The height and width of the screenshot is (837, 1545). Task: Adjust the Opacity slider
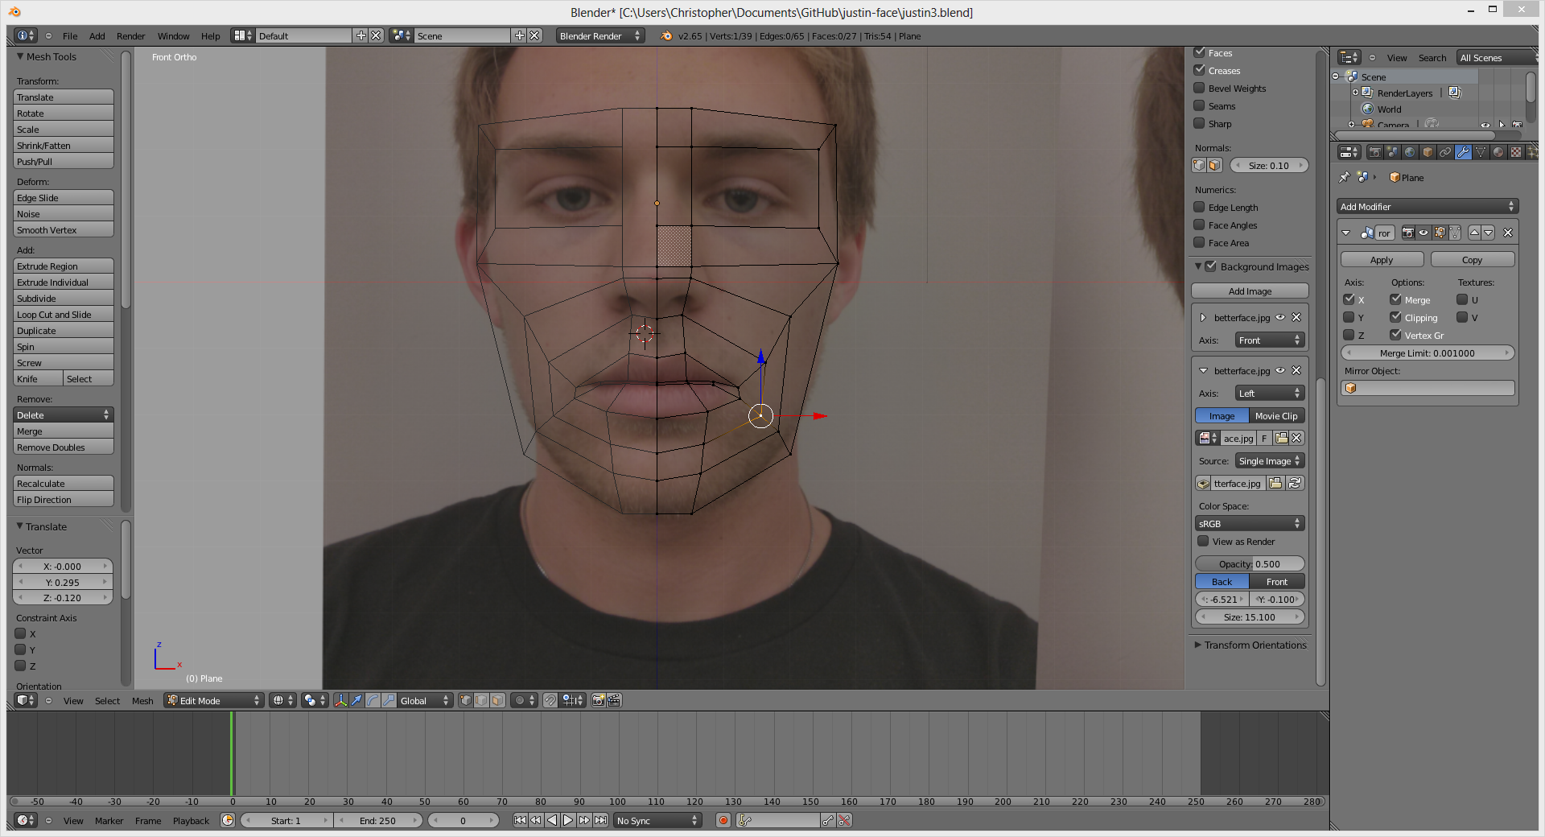(1250, 564)
